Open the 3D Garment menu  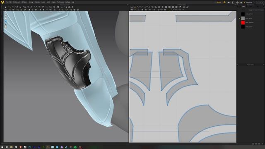[x=17, y=2]
